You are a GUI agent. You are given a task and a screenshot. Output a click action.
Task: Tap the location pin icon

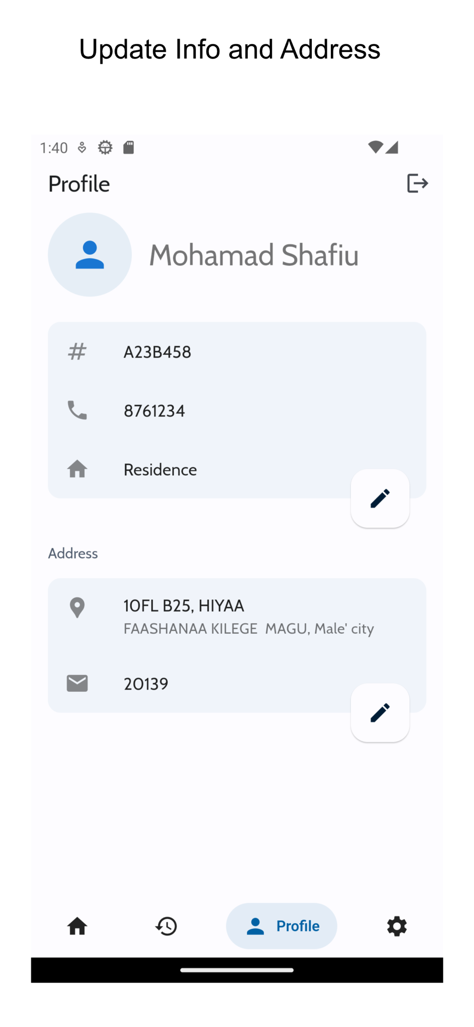click(x=77, y=608)
